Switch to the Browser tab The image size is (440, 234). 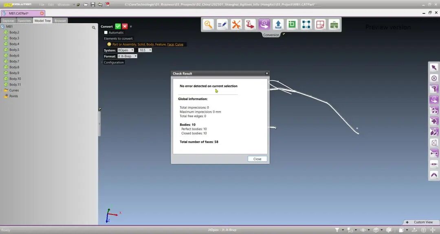click(x=60, y=21)
